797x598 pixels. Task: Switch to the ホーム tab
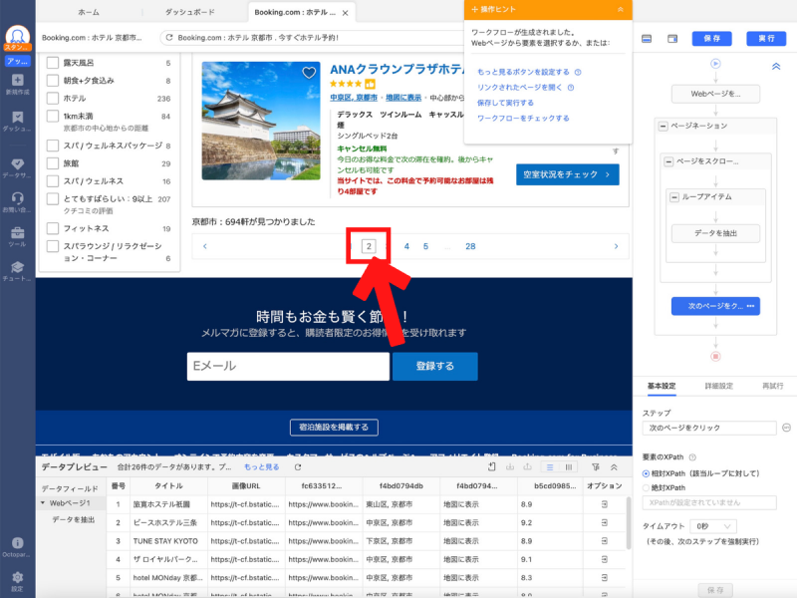[89, 12]
